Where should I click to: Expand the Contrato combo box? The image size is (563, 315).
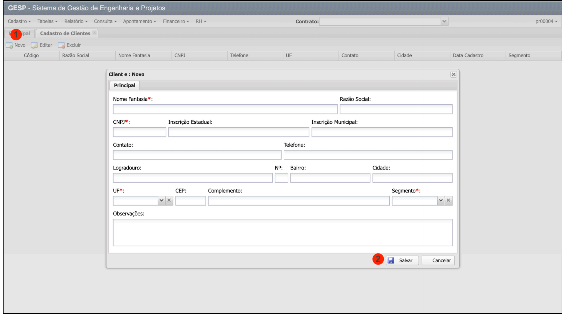tap(444, 21)
